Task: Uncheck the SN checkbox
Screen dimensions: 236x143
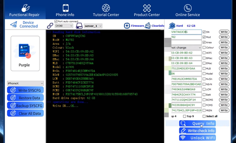Action: pos(204,32)
